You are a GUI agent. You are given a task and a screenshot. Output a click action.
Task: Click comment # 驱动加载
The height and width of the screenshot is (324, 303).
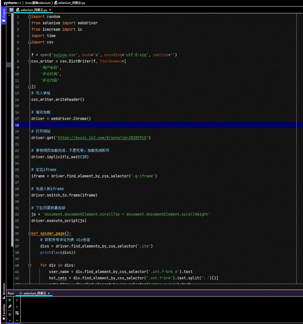[x=41, y=112]
